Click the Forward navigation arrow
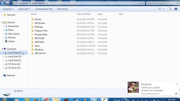This screenshot has width=180, height=101. 8,3
